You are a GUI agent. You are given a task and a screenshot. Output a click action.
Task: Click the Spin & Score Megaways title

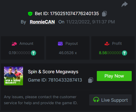pos(53,72)
